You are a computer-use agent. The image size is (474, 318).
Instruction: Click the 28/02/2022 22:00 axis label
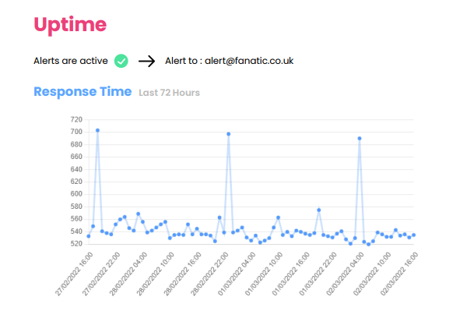(x=210, y=274)
